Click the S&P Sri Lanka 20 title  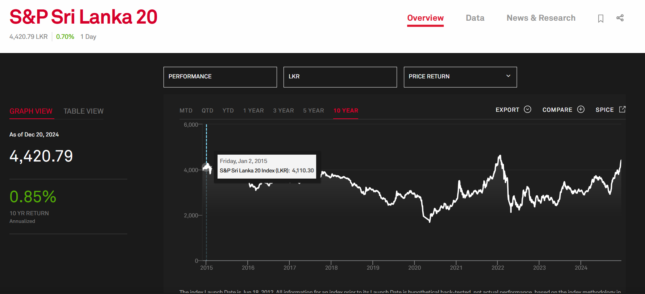[83, 17]
